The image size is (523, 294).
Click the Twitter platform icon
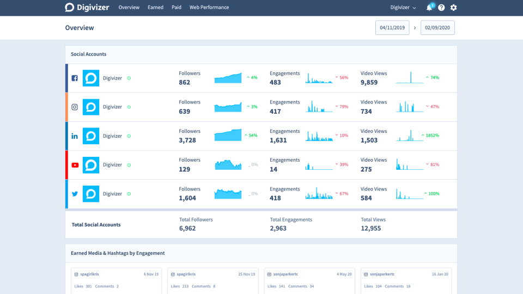pyautogui.click(x=75, y=194)
